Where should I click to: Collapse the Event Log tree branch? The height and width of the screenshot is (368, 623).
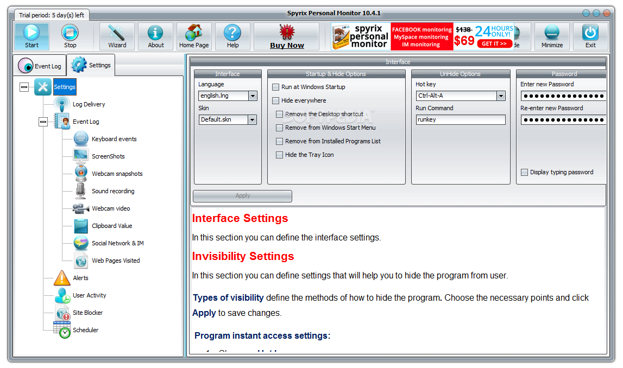point(43,122)
